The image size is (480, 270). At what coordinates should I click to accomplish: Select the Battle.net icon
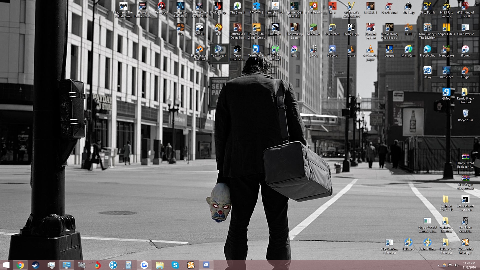click(446, 73)
